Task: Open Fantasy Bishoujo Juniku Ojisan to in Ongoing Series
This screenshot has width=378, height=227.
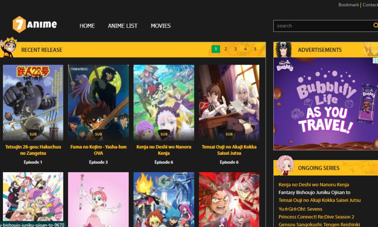Action: click(x=314, y=192)
